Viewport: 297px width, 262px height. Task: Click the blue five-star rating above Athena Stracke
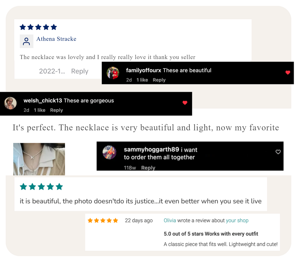tap(38, 27)
